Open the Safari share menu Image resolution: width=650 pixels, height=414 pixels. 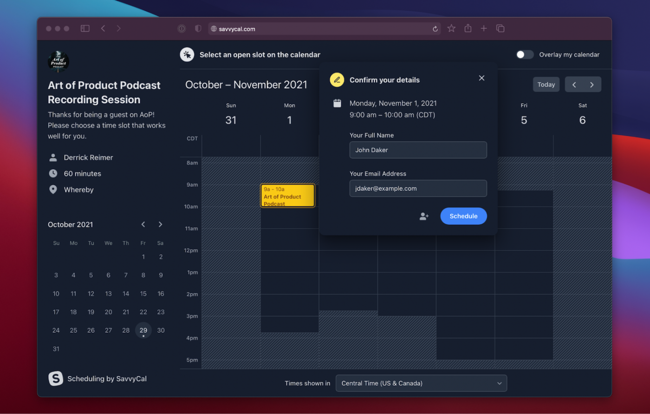tap(468, 28)
